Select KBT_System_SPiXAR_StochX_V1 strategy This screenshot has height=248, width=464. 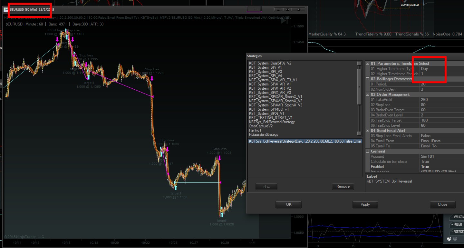275,97
